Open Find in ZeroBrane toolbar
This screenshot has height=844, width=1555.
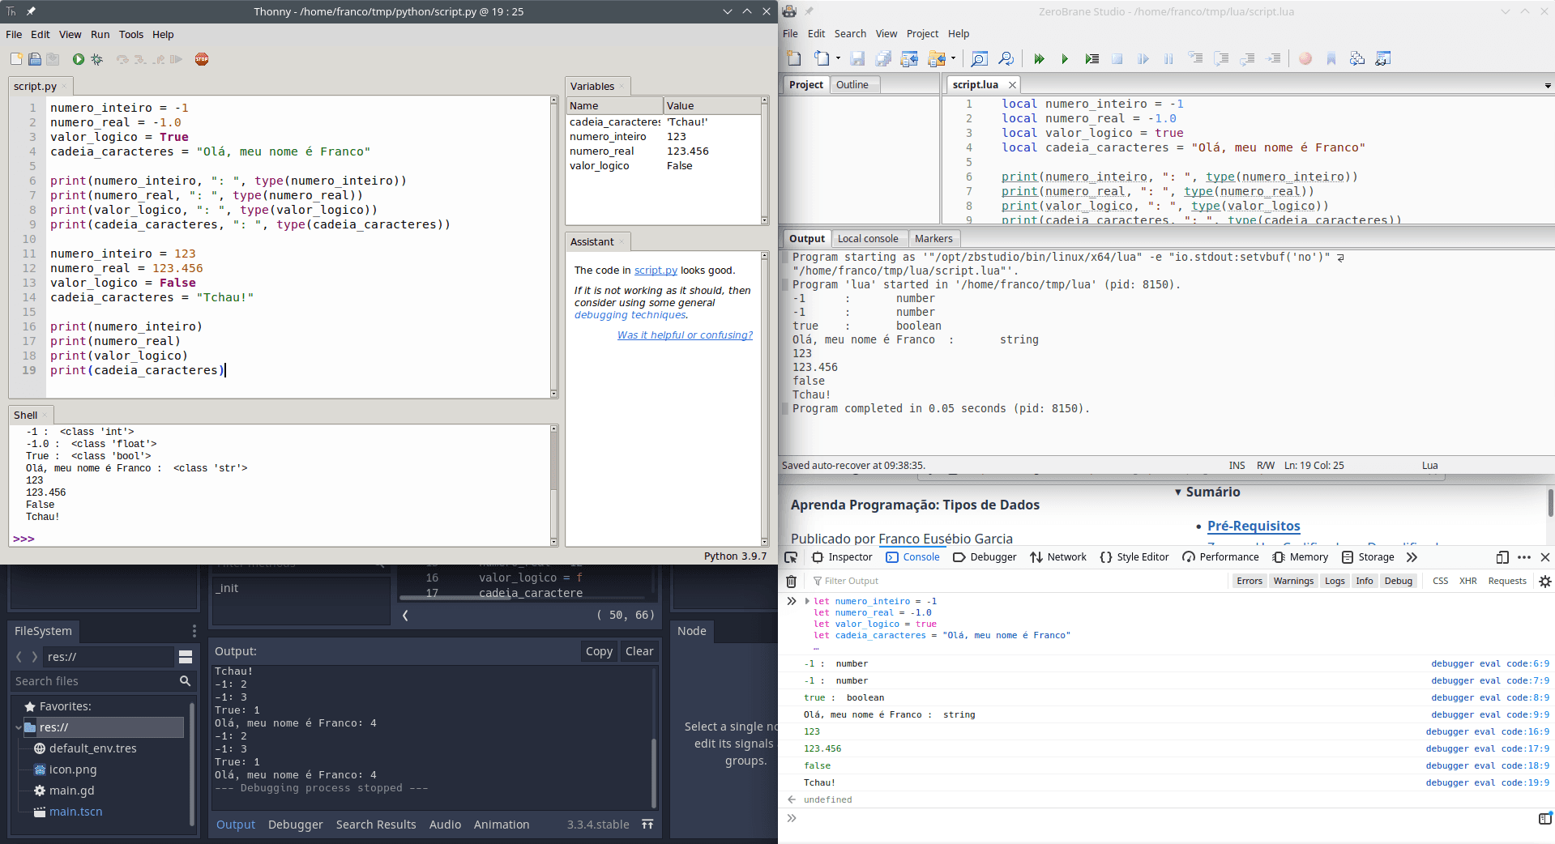979,59
